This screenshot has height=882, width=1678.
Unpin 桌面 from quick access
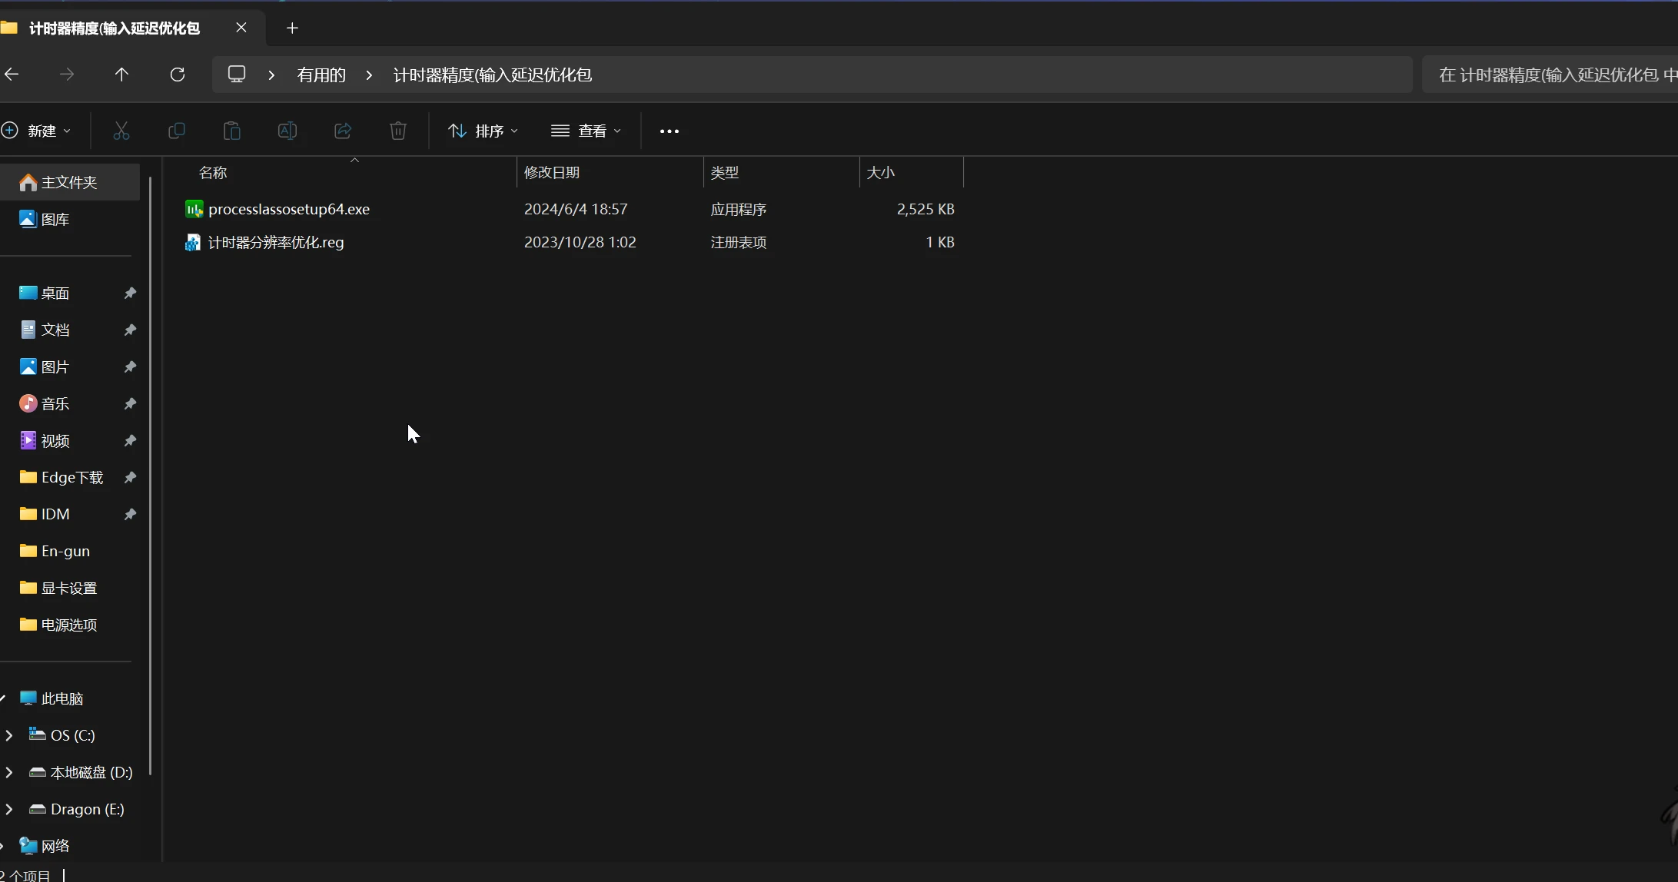pos(130,293)
